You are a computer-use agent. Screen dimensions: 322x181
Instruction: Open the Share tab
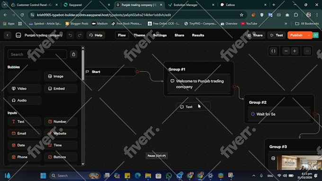(179, 36)
